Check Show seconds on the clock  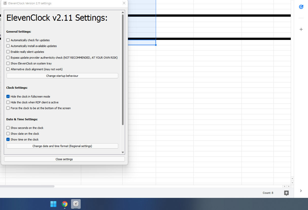pyautogui.click(x=8, y=128)
